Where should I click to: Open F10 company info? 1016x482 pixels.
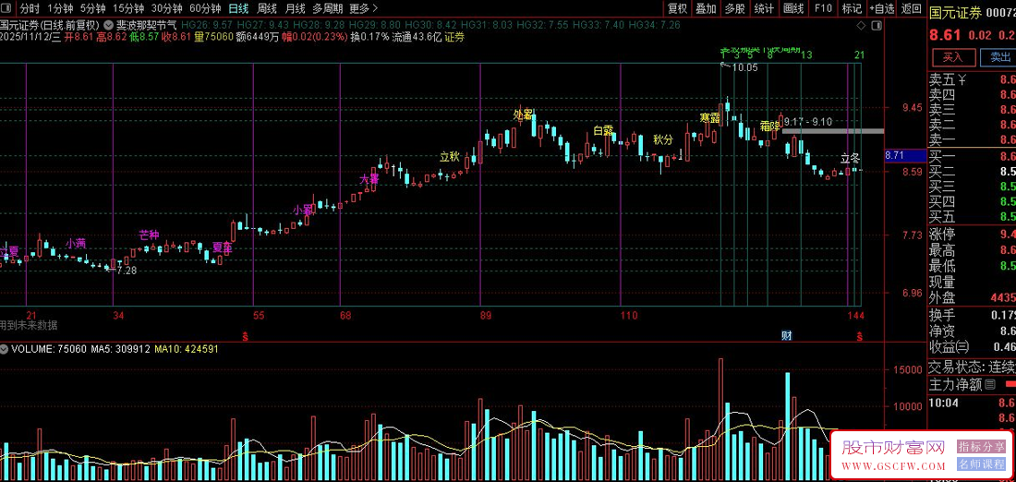(823, 9)
